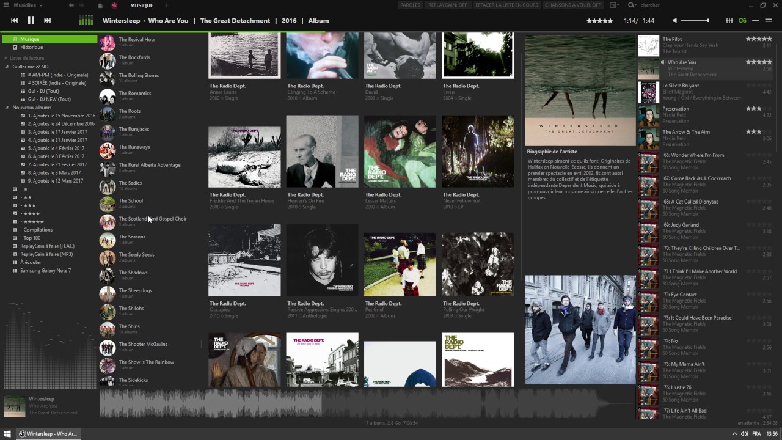Skip to the previous track
The image size is (782, 440).
tap(14, 21)
